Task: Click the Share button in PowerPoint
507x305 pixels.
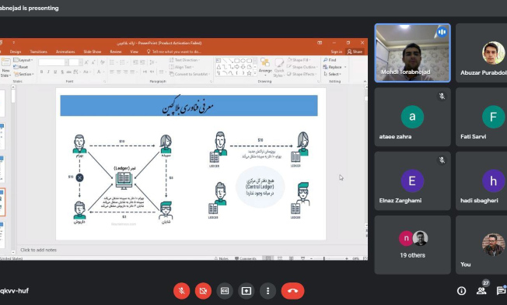Action: [x=355, y=51]
